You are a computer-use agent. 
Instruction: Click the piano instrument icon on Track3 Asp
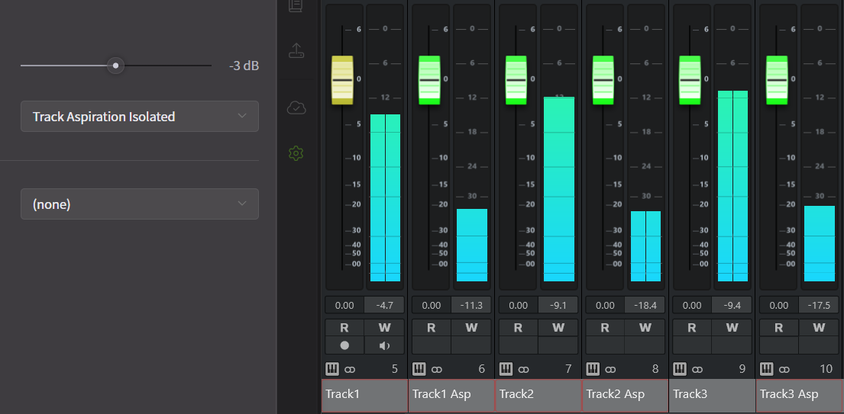point(767,369)
